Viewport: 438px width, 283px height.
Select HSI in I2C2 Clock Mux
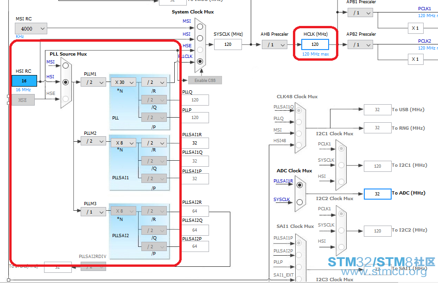pyautogui.click(x=341, y=247)
